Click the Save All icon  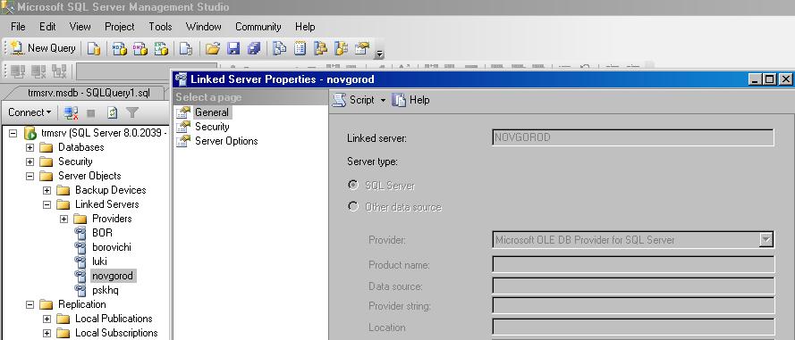tap(253, 48)
